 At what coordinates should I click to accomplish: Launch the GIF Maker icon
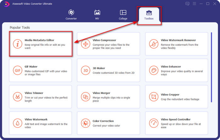pos(17,70)
